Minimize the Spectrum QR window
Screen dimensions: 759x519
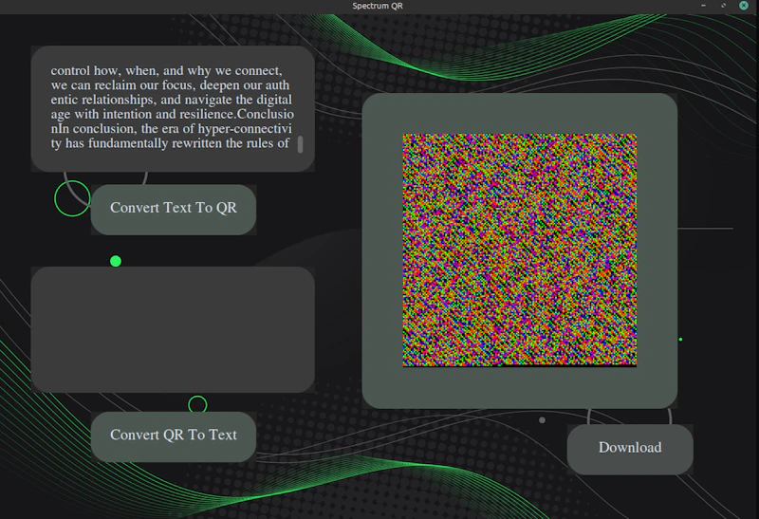(x=703, y=6)
